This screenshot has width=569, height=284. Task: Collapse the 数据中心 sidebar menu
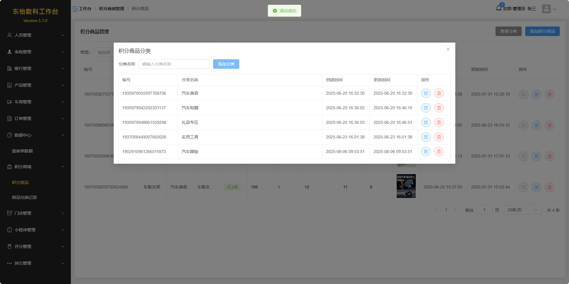[x=35, y=135]
